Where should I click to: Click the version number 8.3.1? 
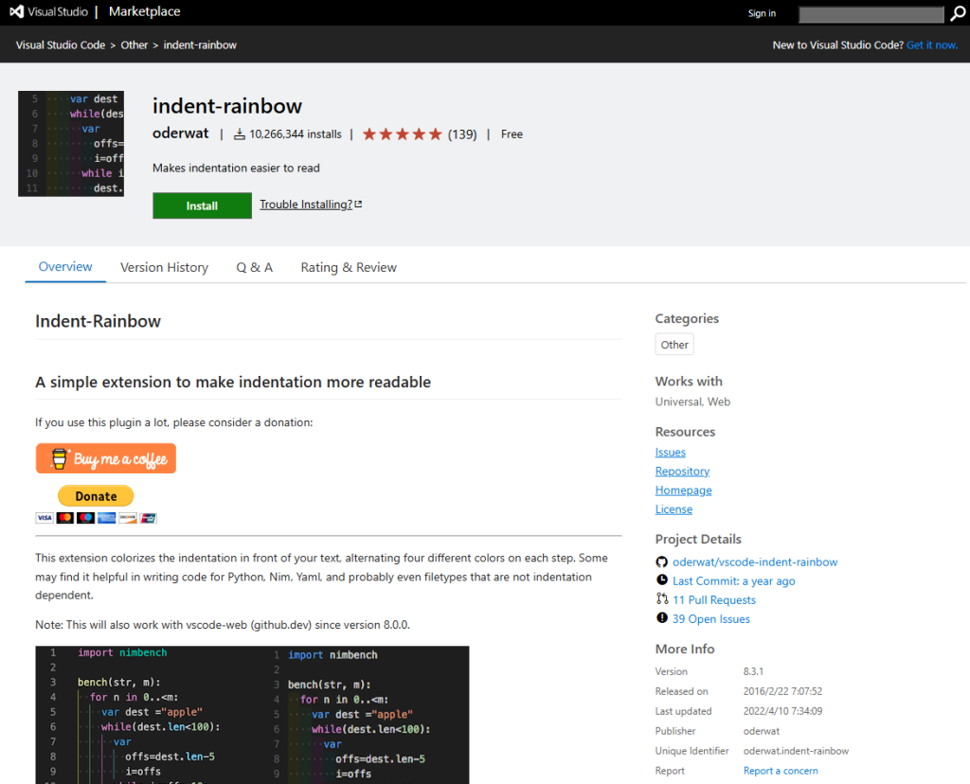point(753,671)
